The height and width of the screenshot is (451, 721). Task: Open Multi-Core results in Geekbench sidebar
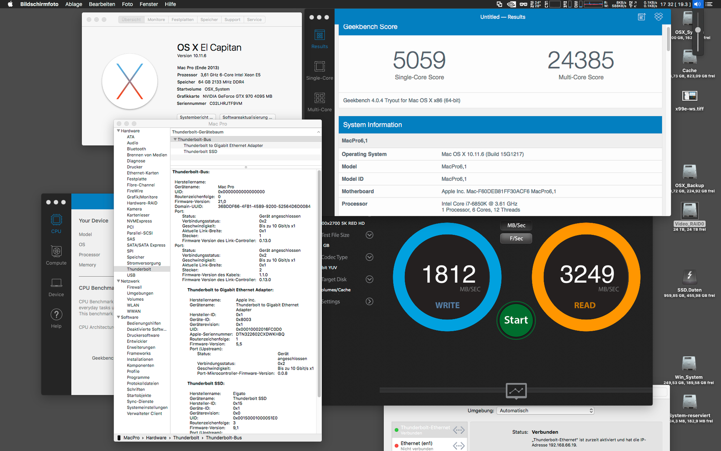(x=320, y=102)
